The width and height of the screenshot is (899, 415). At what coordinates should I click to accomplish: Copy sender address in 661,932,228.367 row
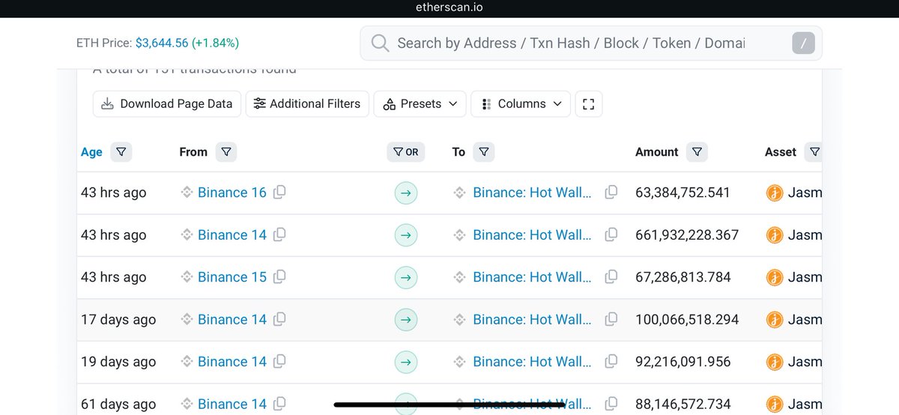(279, 234)
